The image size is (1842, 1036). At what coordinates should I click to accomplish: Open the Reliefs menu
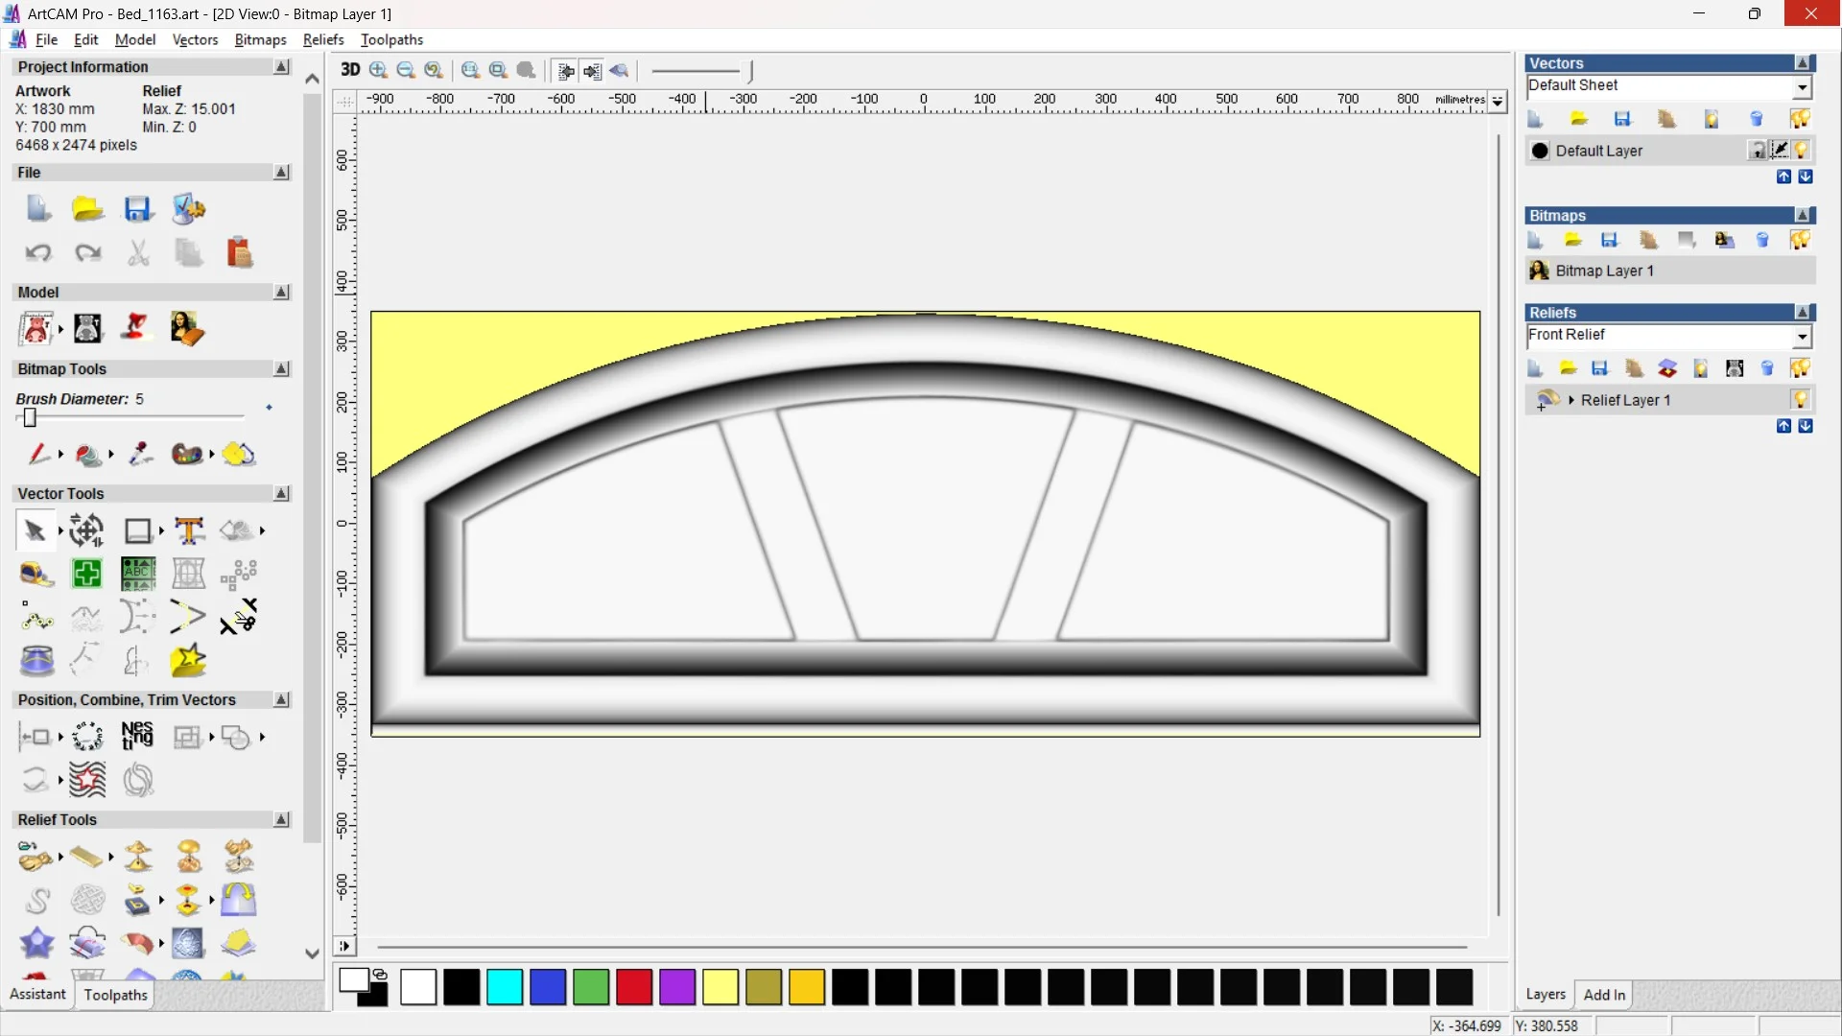coord(323,39)
